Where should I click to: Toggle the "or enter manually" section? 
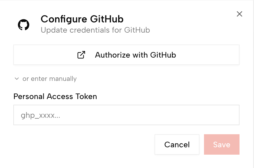(45, 79)
